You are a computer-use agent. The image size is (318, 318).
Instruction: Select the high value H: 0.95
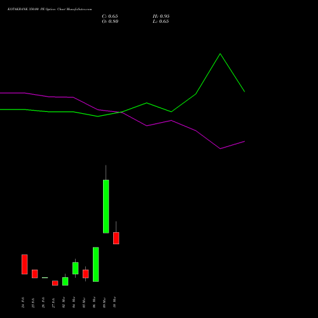pyautogui.click(x=161, y=17)
